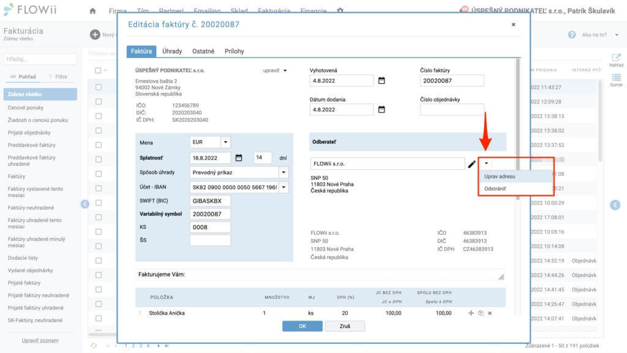The image size is (627, 353).
Task: Check the row added at 12:09:28
Action: [99, 102]
